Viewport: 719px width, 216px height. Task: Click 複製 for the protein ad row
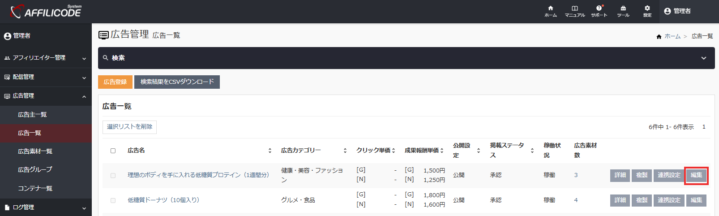click(x=642, y=175)
